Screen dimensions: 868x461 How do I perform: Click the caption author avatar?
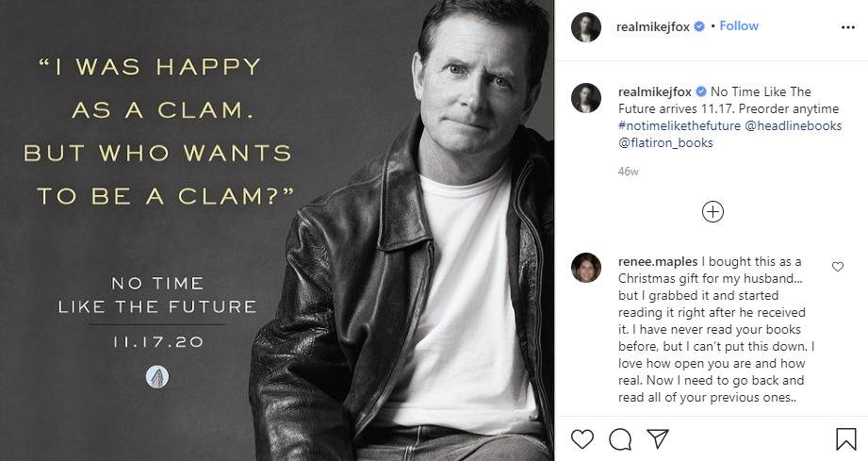586,98
